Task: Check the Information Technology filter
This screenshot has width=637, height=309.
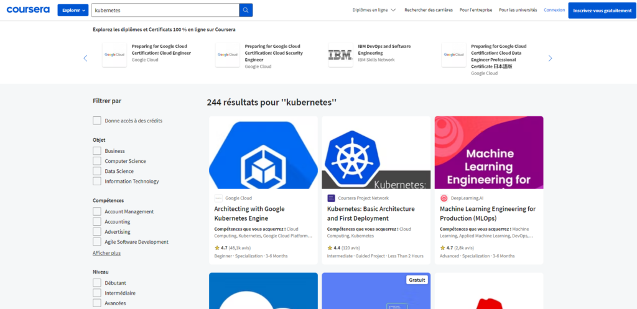Action: (x=96, y=181)
